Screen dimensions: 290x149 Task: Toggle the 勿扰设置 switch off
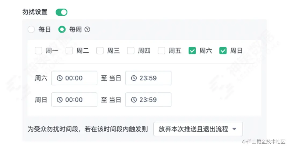point(61,12)
